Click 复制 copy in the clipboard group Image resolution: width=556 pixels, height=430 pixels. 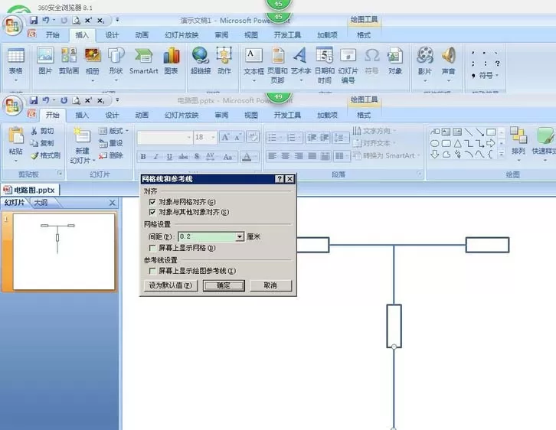tap(43, 143)
